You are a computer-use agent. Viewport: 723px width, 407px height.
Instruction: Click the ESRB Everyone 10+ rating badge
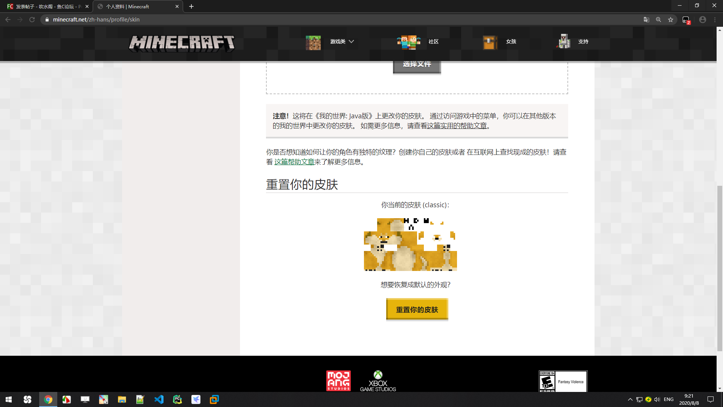click(x=563, y=381)
